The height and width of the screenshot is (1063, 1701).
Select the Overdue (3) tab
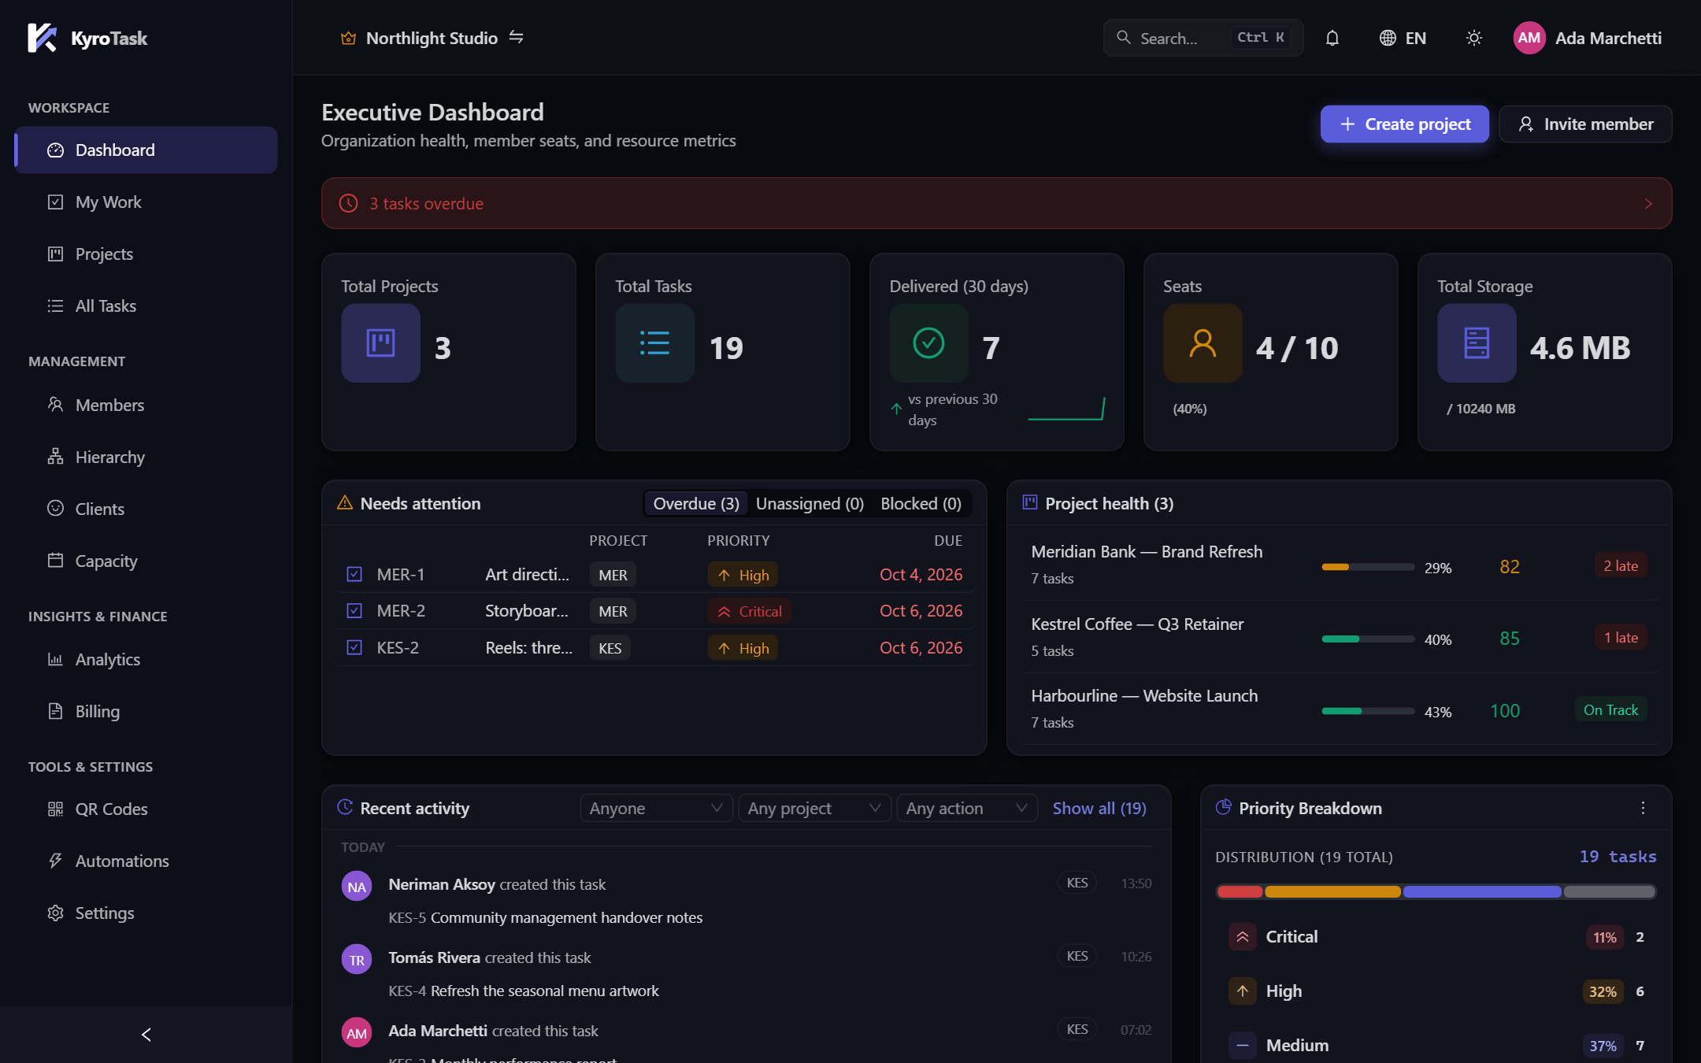click(696, 503)
